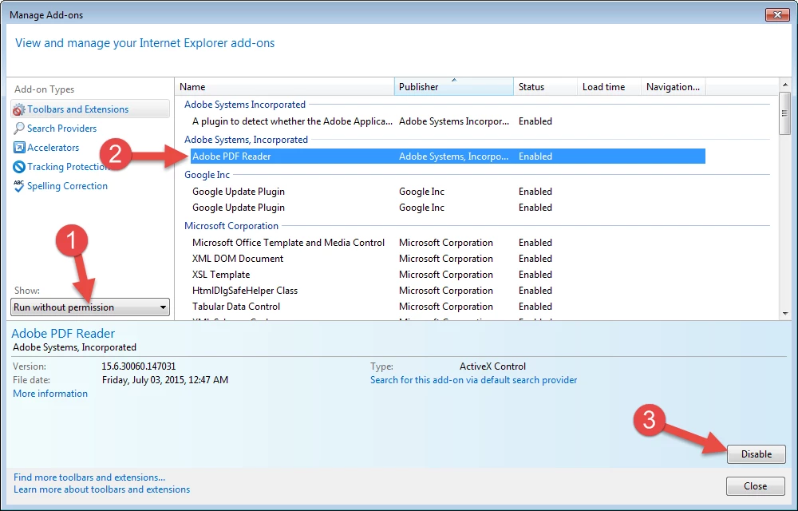Viewport: 798px width, 511px height.
Task: Open Learn more about toolbars and extensions
Action: coord(102,489)
